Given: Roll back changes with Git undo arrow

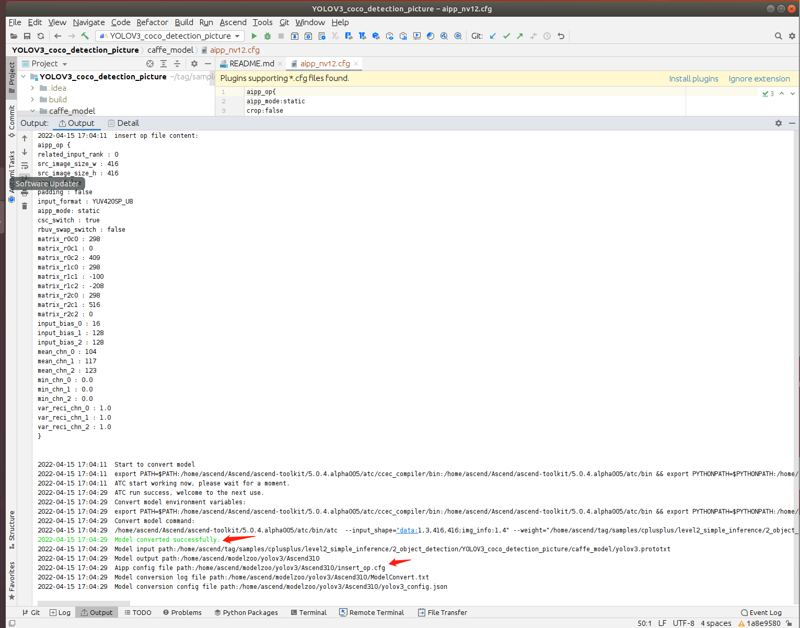Looking at the screenshot, I should pos(561,36).
